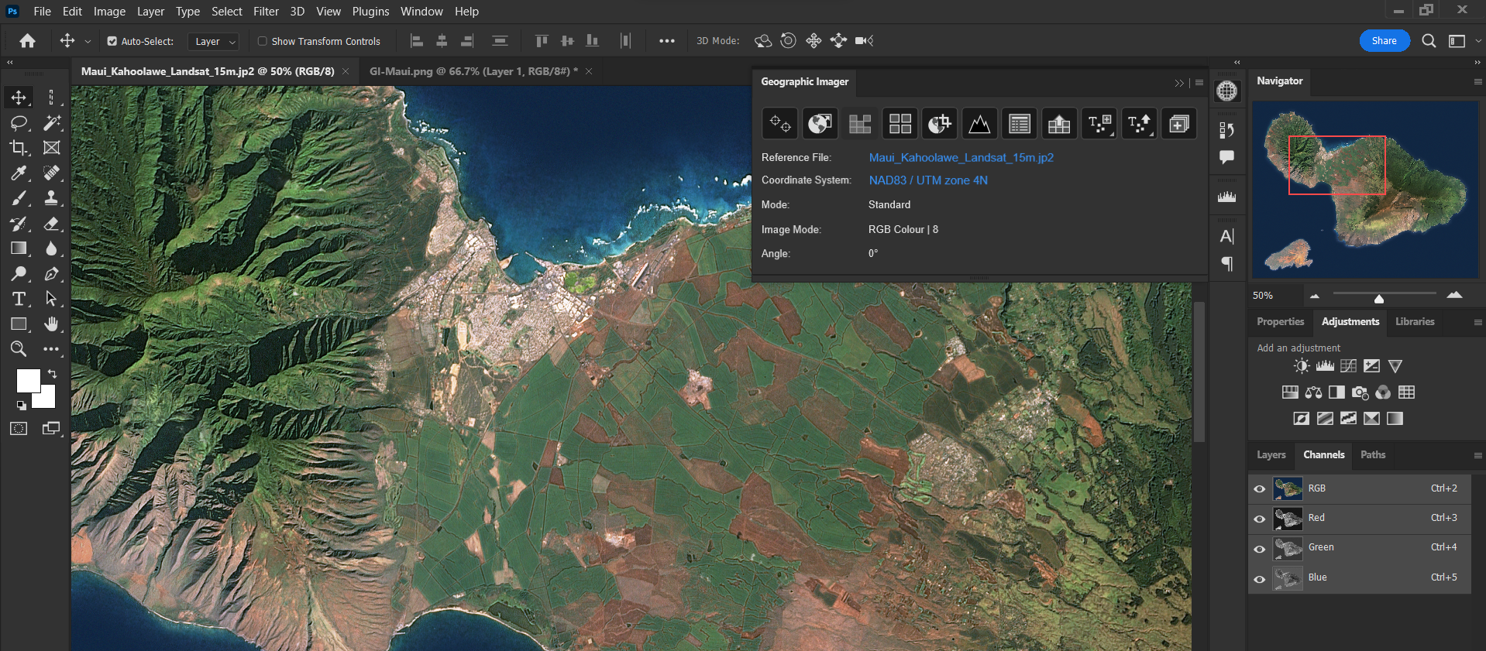
Task: Open the Filter menu
Action: (x=266, y=12)
